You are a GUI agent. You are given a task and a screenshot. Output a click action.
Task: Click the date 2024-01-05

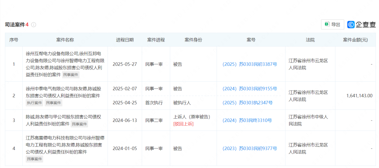pyautogui.click(x=125, y=148)
